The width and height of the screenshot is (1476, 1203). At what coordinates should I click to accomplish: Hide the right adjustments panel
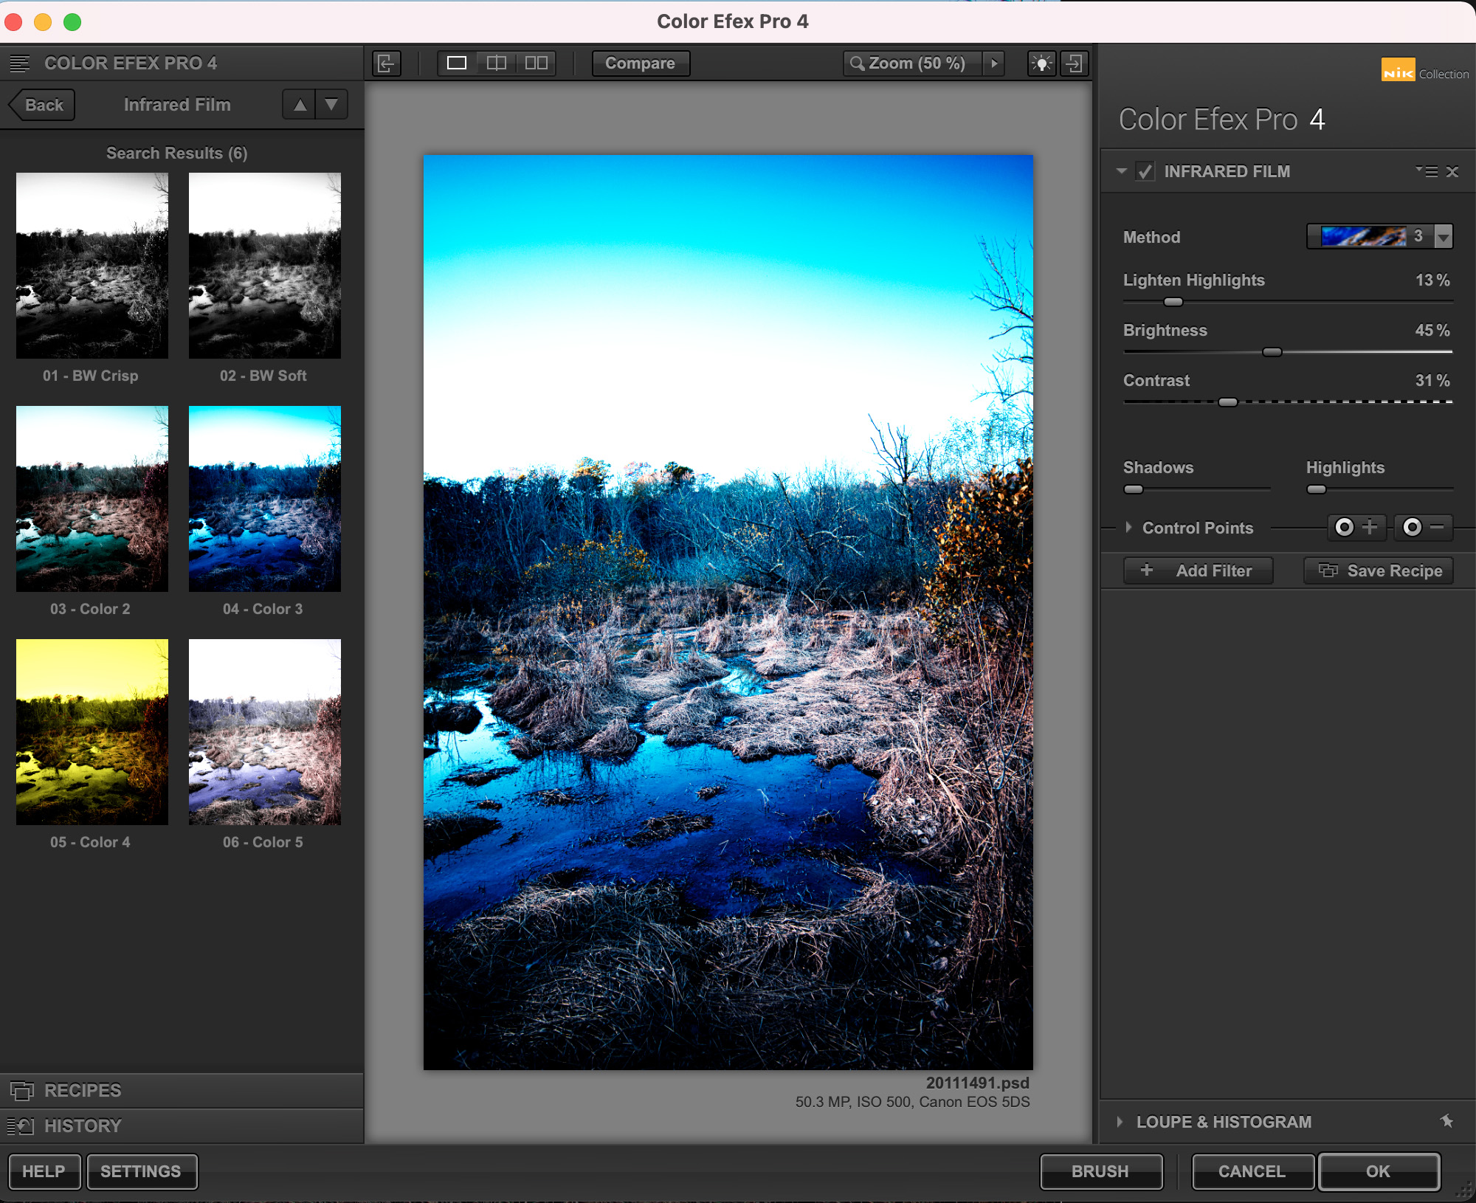[x=1075, y=63]
